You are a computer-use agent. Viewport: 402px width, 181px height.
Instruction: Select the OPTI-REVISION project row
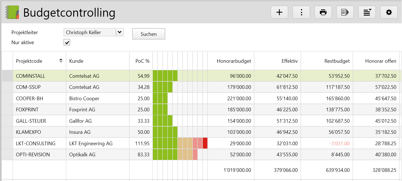pyautogui.click(x=33, y=155)
